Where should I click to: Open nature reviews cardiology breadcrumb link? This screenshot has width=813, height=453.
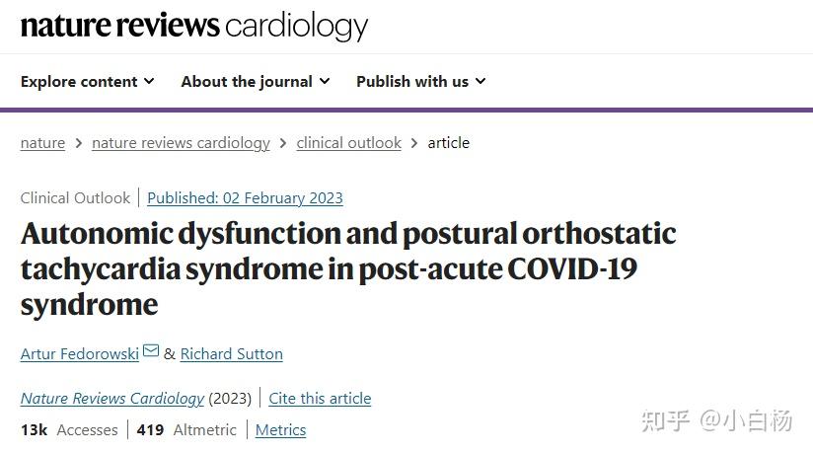[x=181, y=142]
